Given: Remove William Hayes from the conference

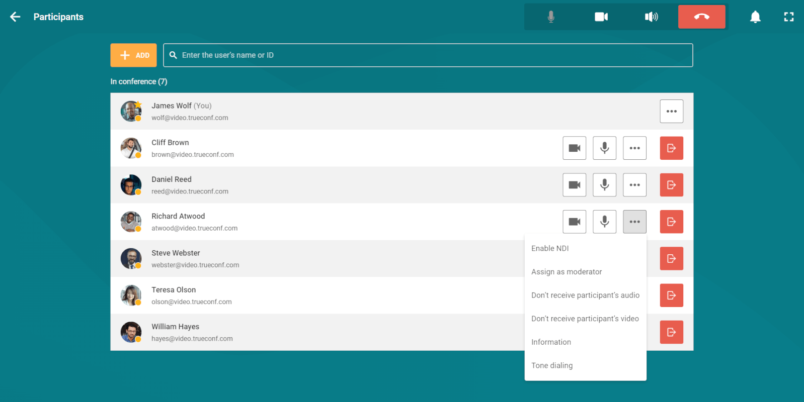Looking at the screenshot, I should pos(671,332).
